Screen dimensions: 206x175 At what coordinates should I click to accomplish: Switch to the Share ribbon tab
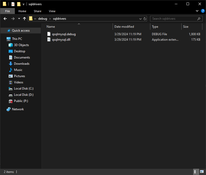click(x=37, y=11)
